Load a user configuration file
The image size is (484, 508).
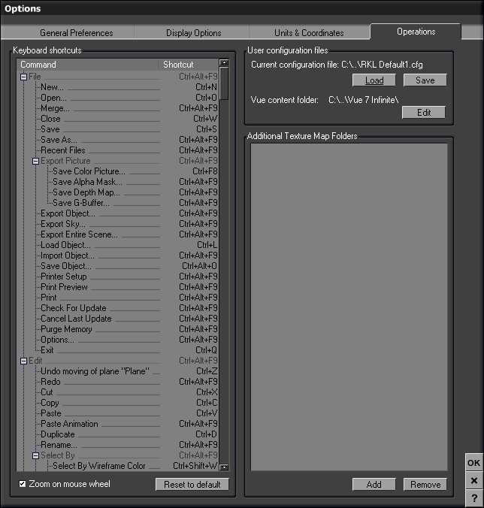click(x=374, y=80)
